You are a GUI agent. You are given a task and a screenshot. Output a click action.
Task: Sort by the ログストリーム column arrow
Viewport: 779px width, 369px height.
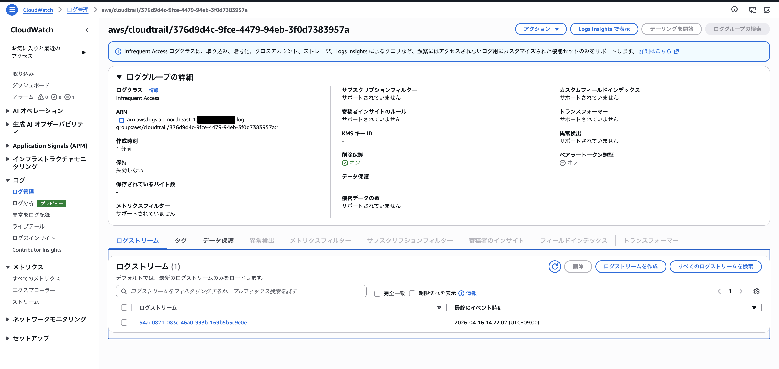click(439, 308)
